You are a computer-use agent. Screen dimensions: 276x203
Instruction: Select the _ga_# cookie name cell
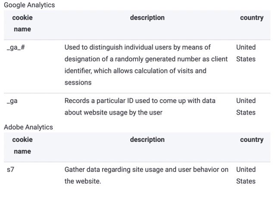click(16, 47)
